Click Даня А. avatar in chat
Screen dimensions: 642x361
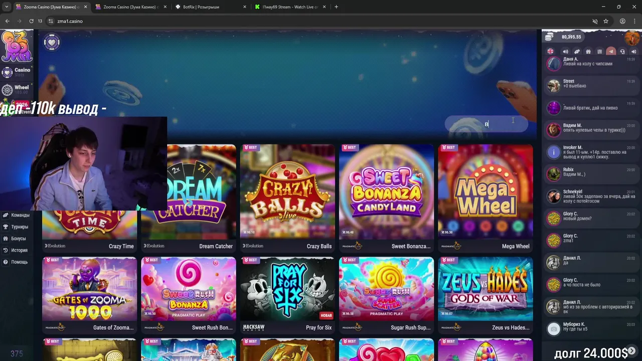(554, 64)
